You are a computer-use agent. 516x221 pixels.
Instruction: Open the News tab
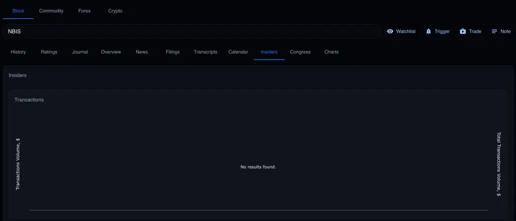click(142, 52)
